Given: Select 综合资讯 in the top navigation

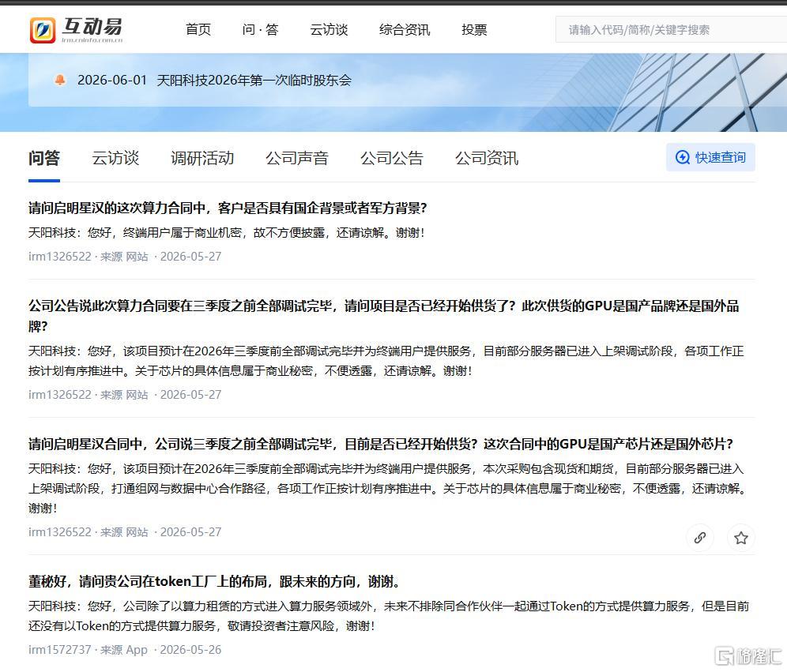Looking at the screenshot, I should [405, 29].
